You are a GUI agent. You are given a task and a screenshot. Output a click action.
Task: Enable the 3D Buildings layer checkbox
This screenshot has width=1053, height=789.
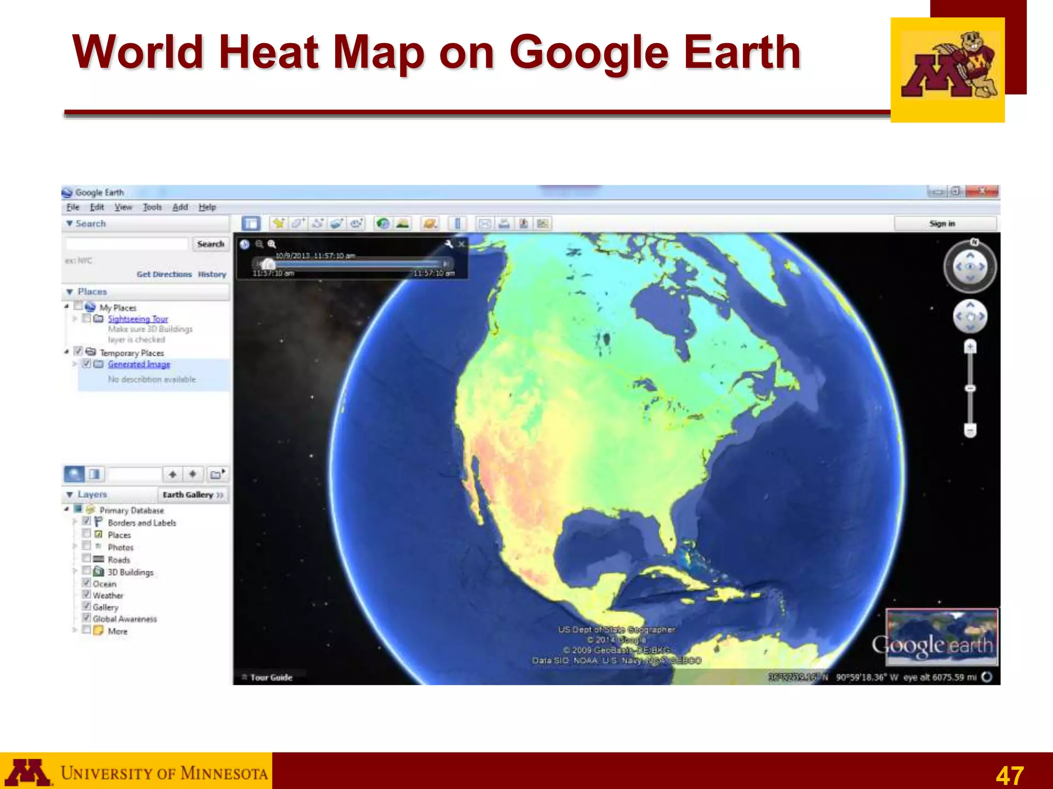[86, 571]
